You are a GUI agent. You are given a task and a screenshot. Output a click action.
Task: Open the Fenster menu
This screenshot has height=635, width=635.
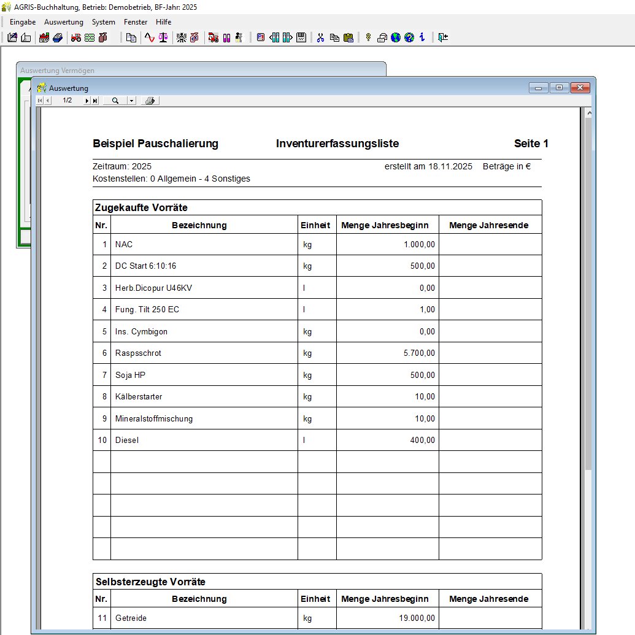(x=135, y=22)
